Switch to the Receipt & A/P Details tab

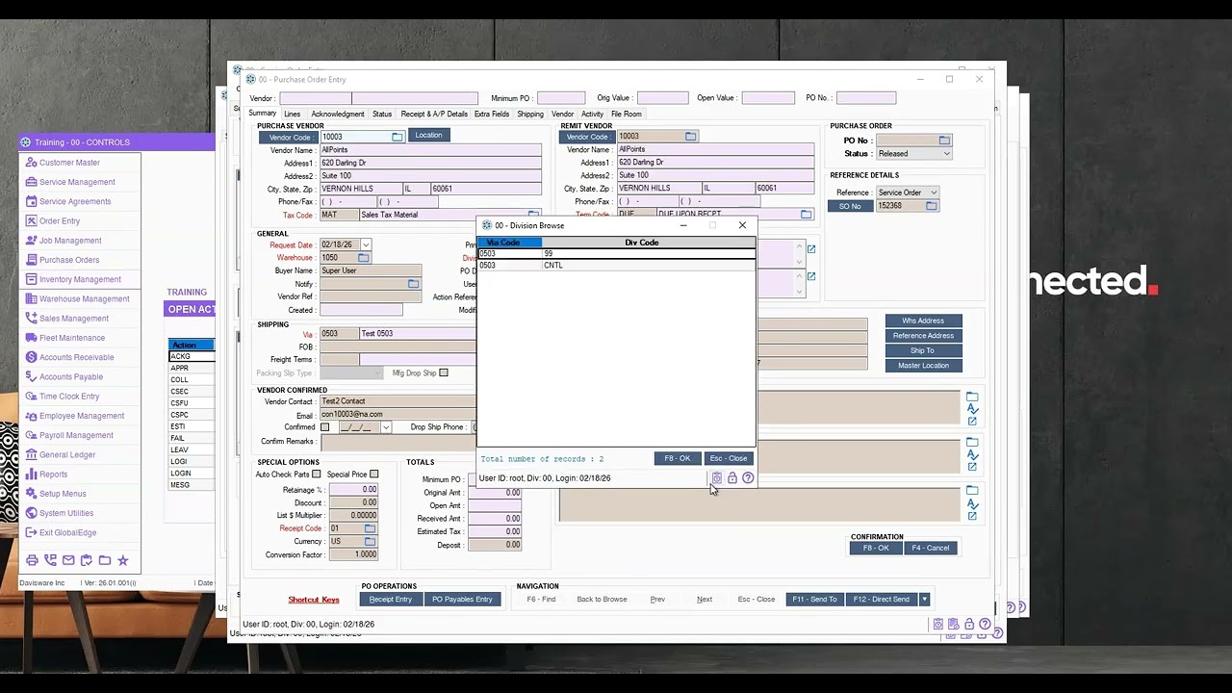tap(434, 114)
